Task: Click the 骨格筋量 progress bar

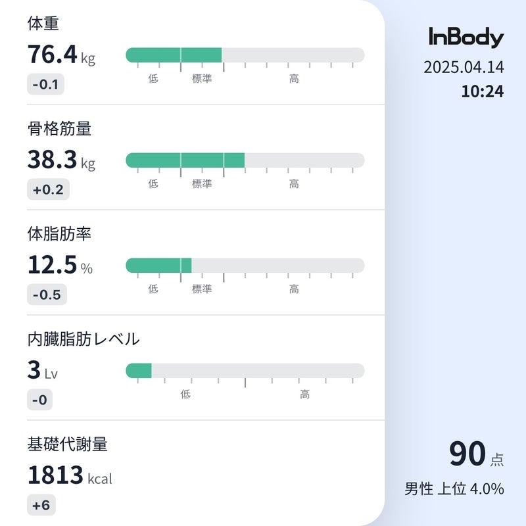Action: coord(245,160)
